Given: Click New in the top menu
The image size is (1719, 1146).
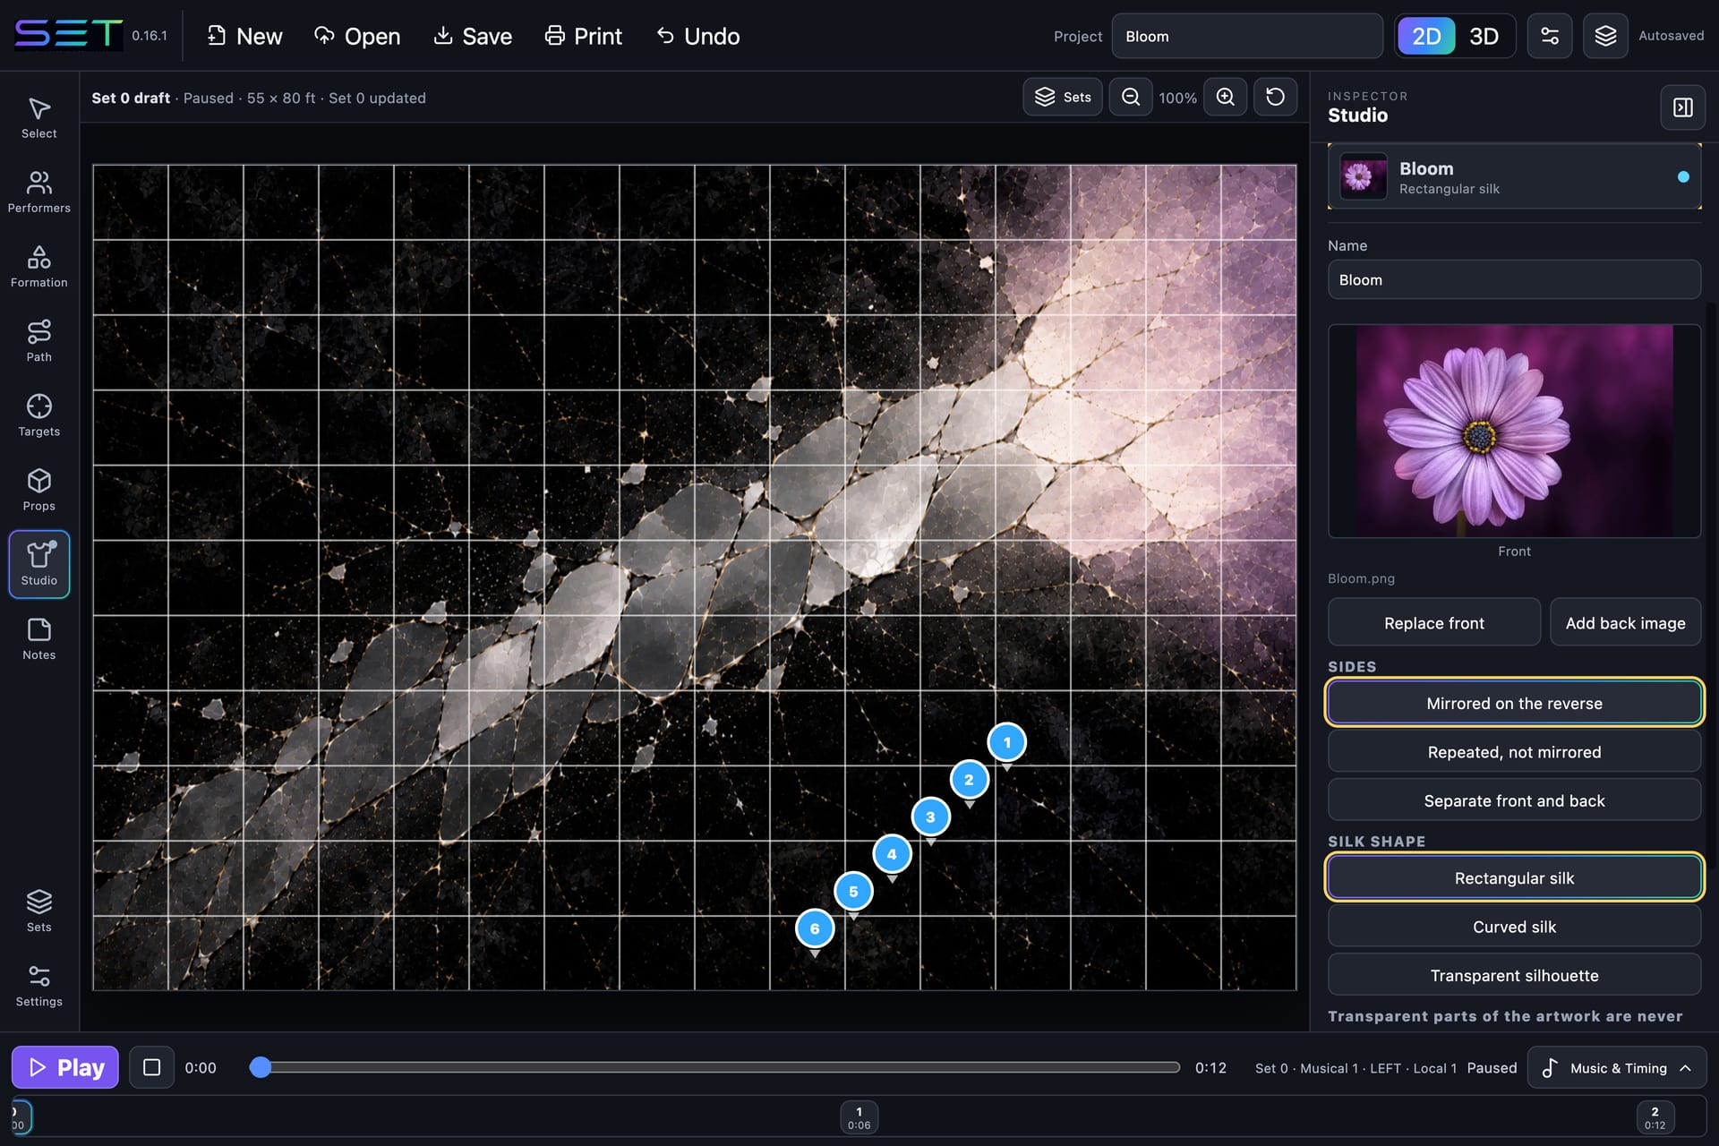Looking at the screenshot, I should [244, 36].
